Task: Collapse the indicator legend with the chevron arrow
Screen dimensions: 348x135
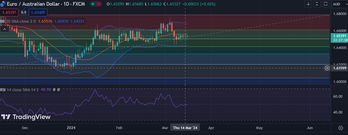Action: [x=5, y=29]
